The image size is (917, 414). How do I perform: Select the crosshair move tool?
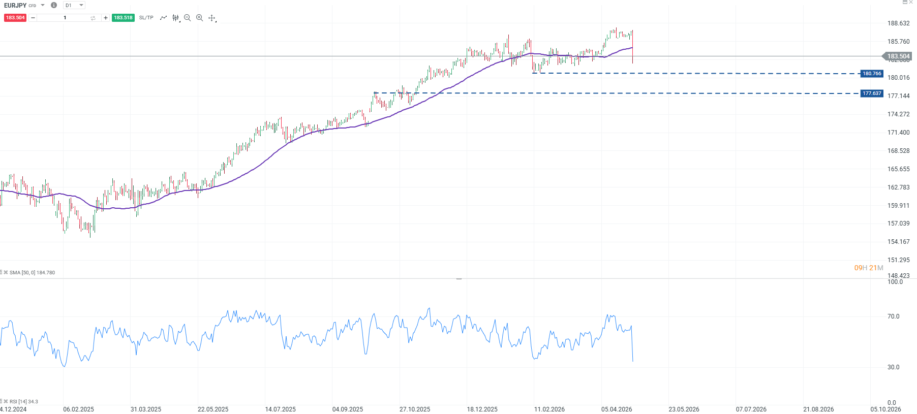[212, 18]
